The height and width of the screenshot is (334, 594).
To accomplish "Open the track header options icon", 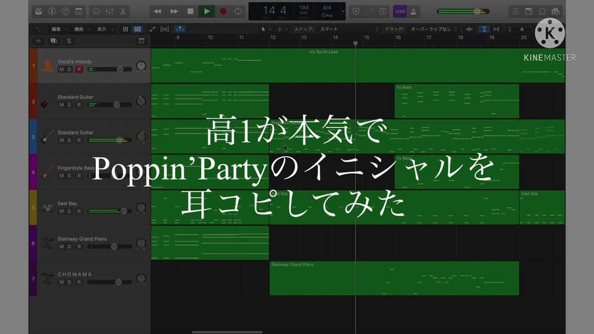I will (x=141, y=41).
